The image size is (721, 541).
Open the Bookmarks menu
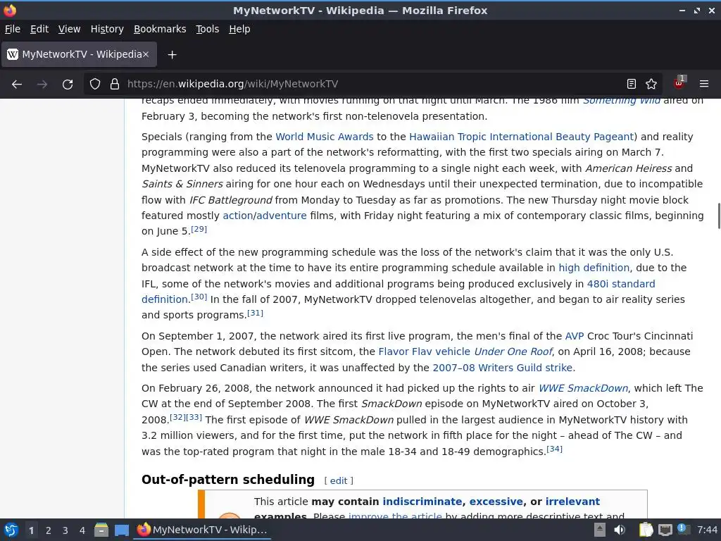click(x=160, y=29)
